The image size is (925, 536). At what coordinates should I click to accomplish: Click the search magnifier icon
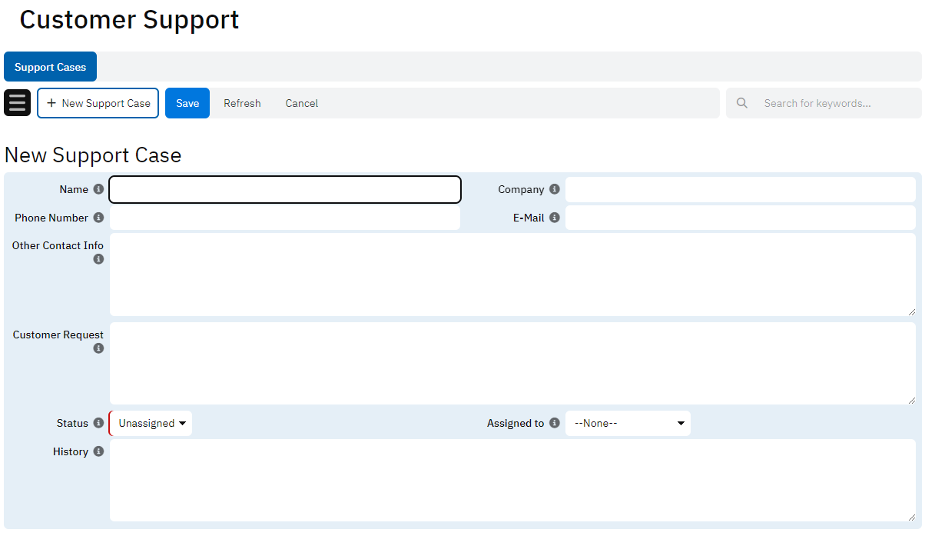click(742, 103)
